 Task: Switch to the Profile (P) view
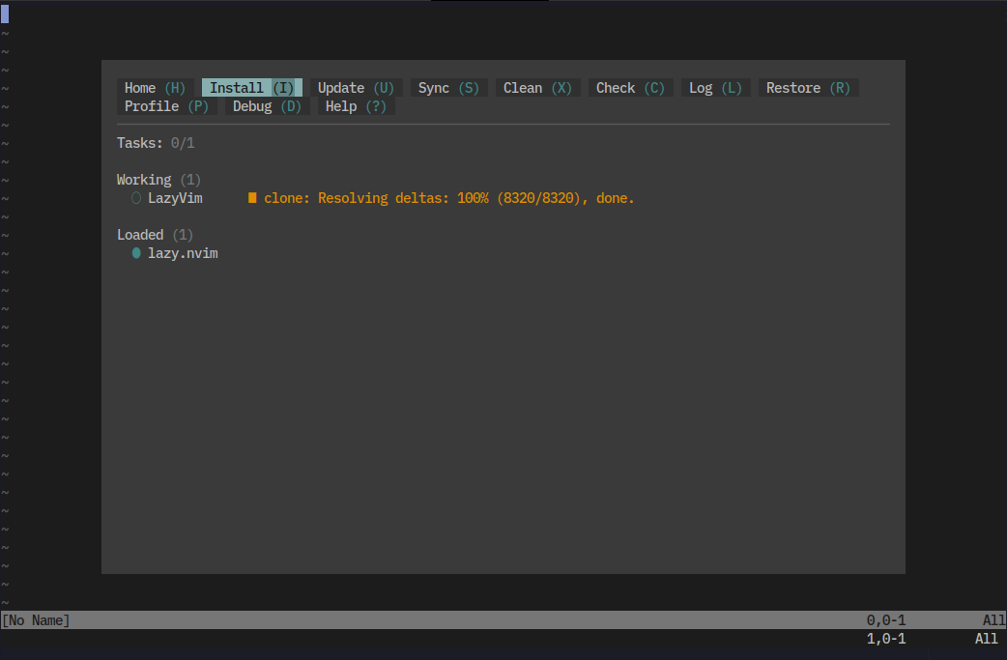(166, 106)
